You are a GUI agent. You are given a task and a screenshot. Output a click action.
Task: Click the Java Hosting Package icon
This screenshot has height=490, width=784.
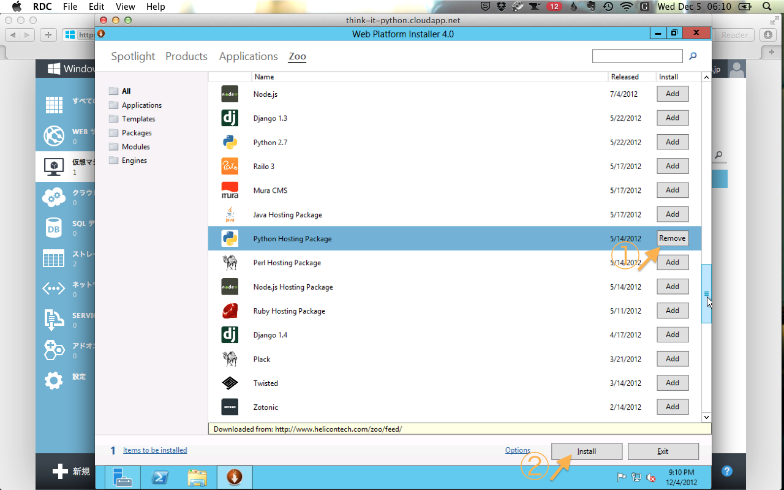coord(230,214)
